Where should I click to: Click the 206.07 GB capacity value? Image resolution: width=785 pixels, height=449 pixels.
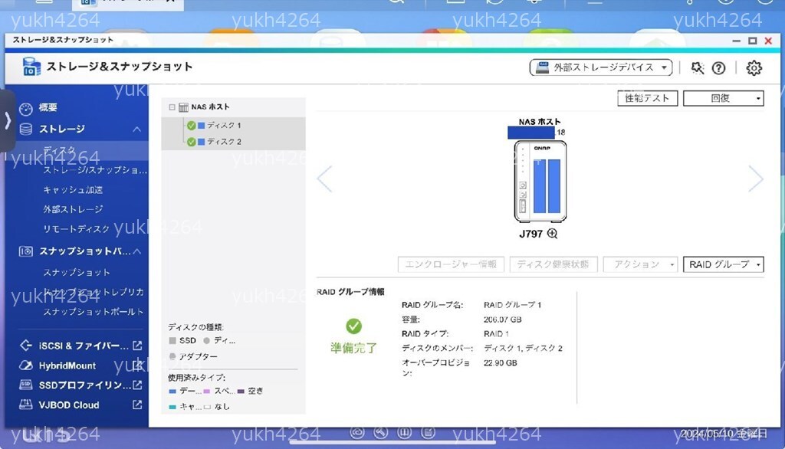point(502,320)
